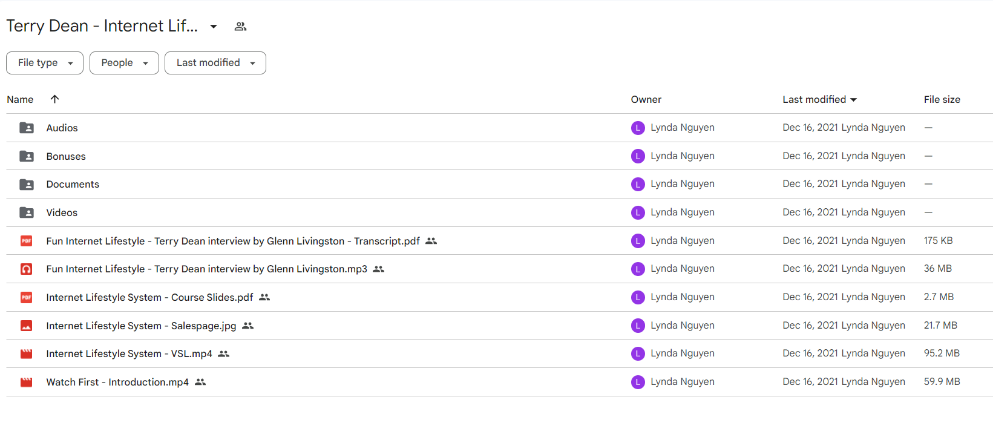Click video icon of Introduction.mp4
993x440 pixels.
[x=27, y=382]
